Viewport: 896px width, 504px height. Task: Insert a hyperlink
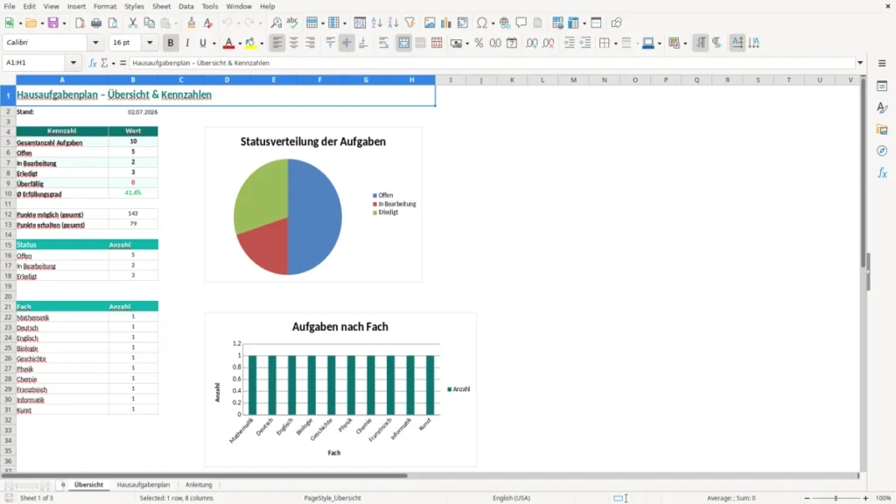(505, 23)
